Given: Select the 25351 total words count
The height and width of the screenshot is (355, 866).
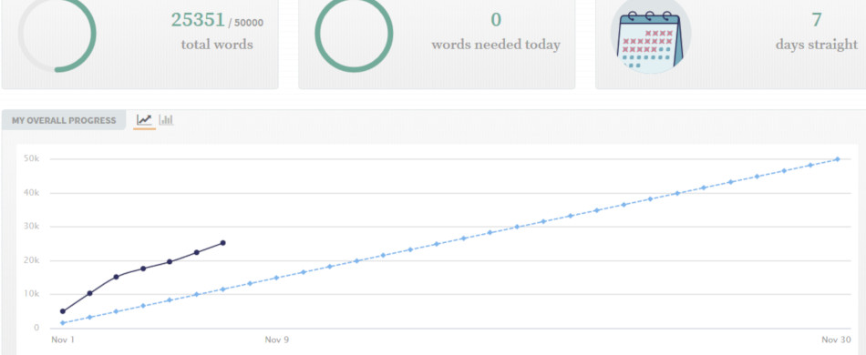Looking at the screenshot, I should click(198, 20).
